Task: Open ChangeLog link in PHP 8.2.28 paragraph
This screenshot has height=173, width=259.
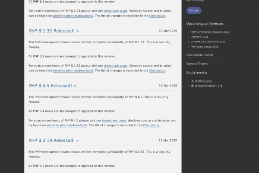Action: (x=157, y=16)
